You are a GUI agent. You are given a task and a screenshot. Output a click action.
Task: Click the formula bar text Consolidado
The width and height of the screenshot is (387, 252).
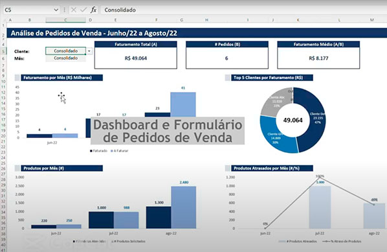point(120,10)
